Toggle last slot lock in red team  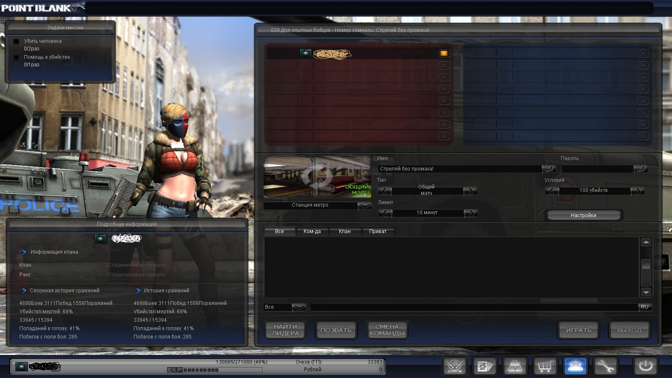pyautogui.click(x=444, y=136)
